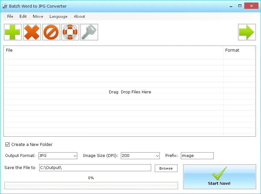This screenshot has height=194, width=261.
Task: Click the orange Clear All circle icon
Action: (51, 32)
